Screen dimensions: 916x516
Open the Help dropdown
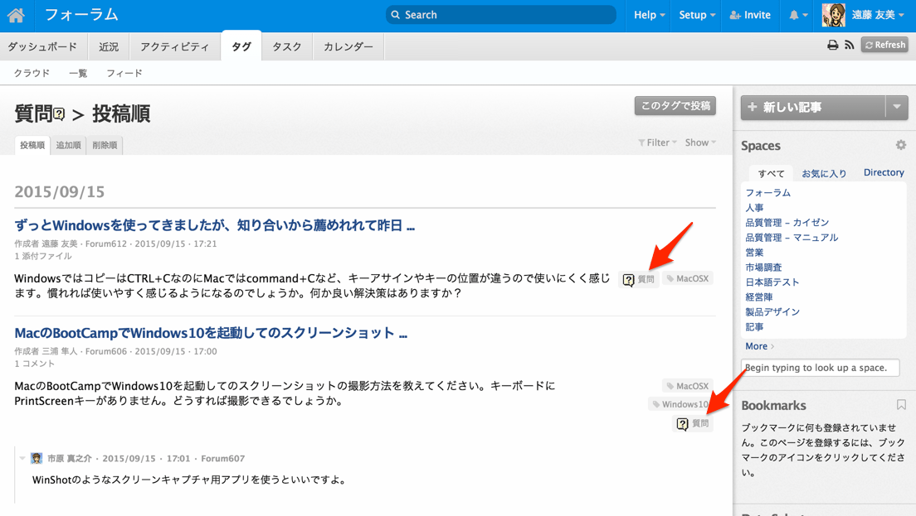point(649,15)
